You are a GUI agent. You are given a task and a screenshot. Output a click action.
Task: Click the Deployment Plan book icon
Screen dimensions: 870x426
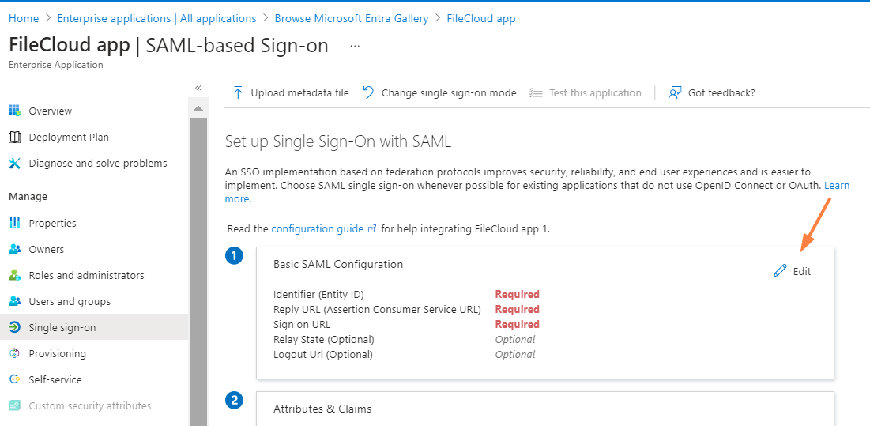[14, 137]
